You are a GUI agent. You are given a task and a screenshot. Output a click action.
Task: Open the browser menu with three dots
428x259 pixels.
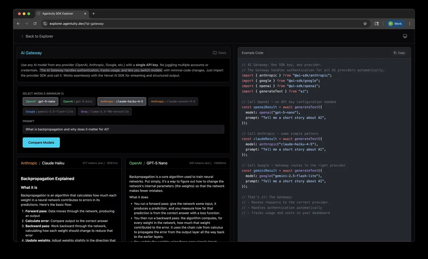409,24
